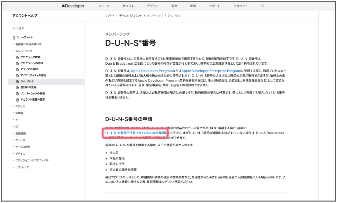This screenshot has width=337, height=203.
Task: Click the アプリでの登録 document icon
Action: click(x=18, y=70)
